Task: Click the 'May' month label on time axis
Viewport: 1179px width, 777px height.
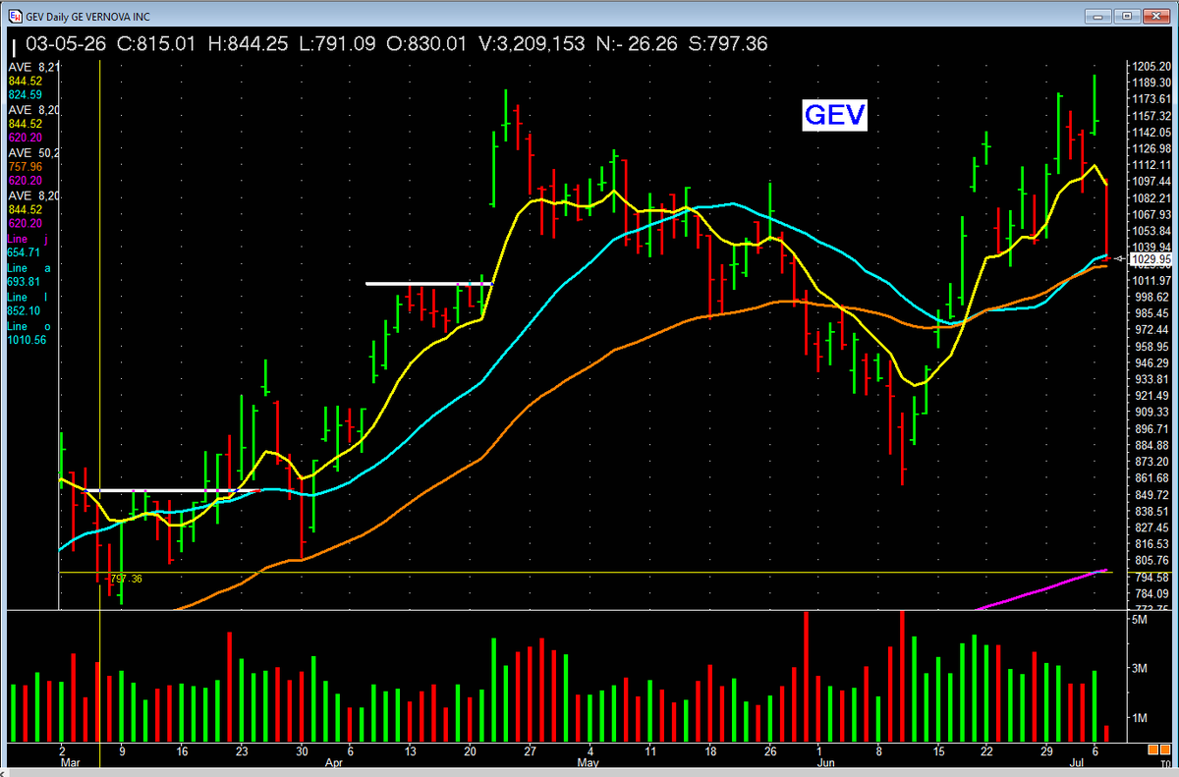Action: pos(589,762)
